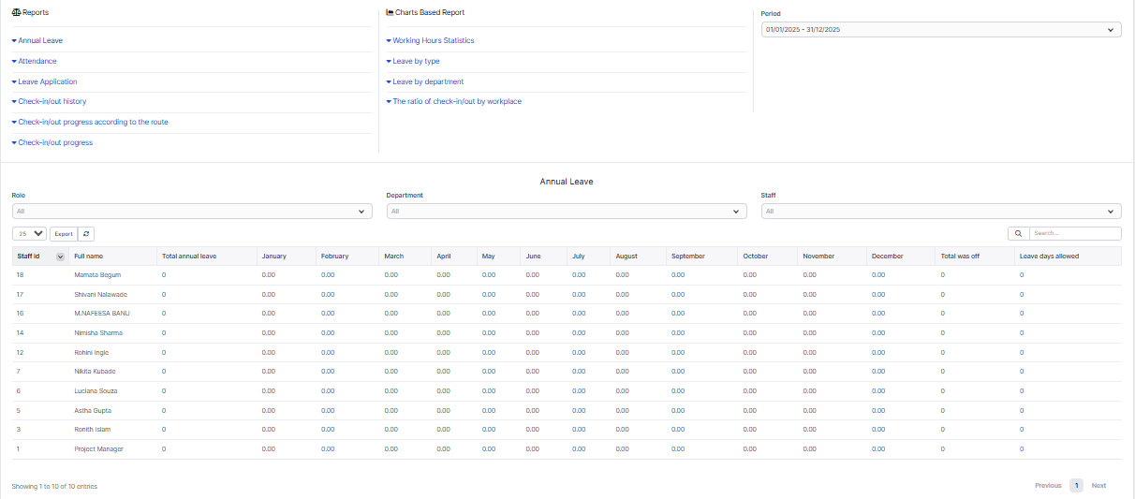Click the Staff id sort arrow icon

tap(61, 256)
